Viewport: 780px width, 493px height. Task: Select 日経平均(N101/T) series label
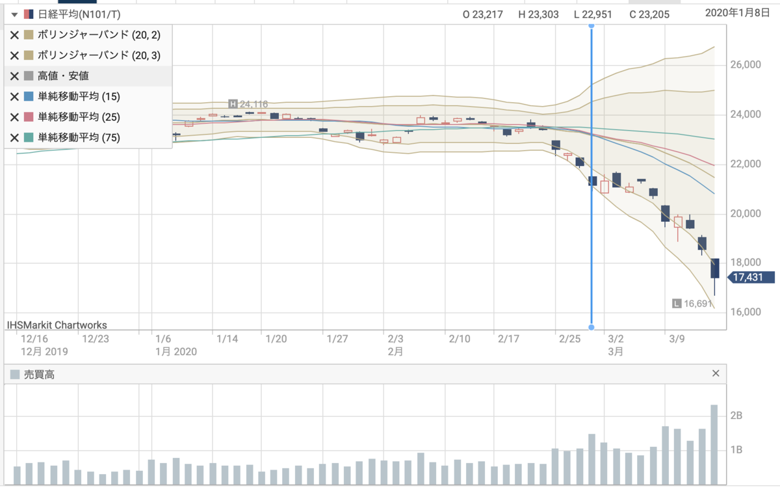pos(79,14)
